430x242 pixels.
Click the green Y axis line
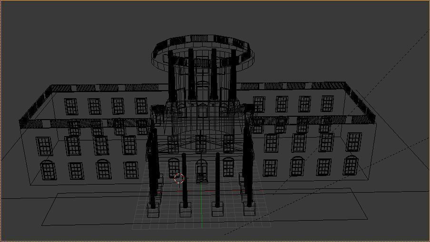(202, 205)
